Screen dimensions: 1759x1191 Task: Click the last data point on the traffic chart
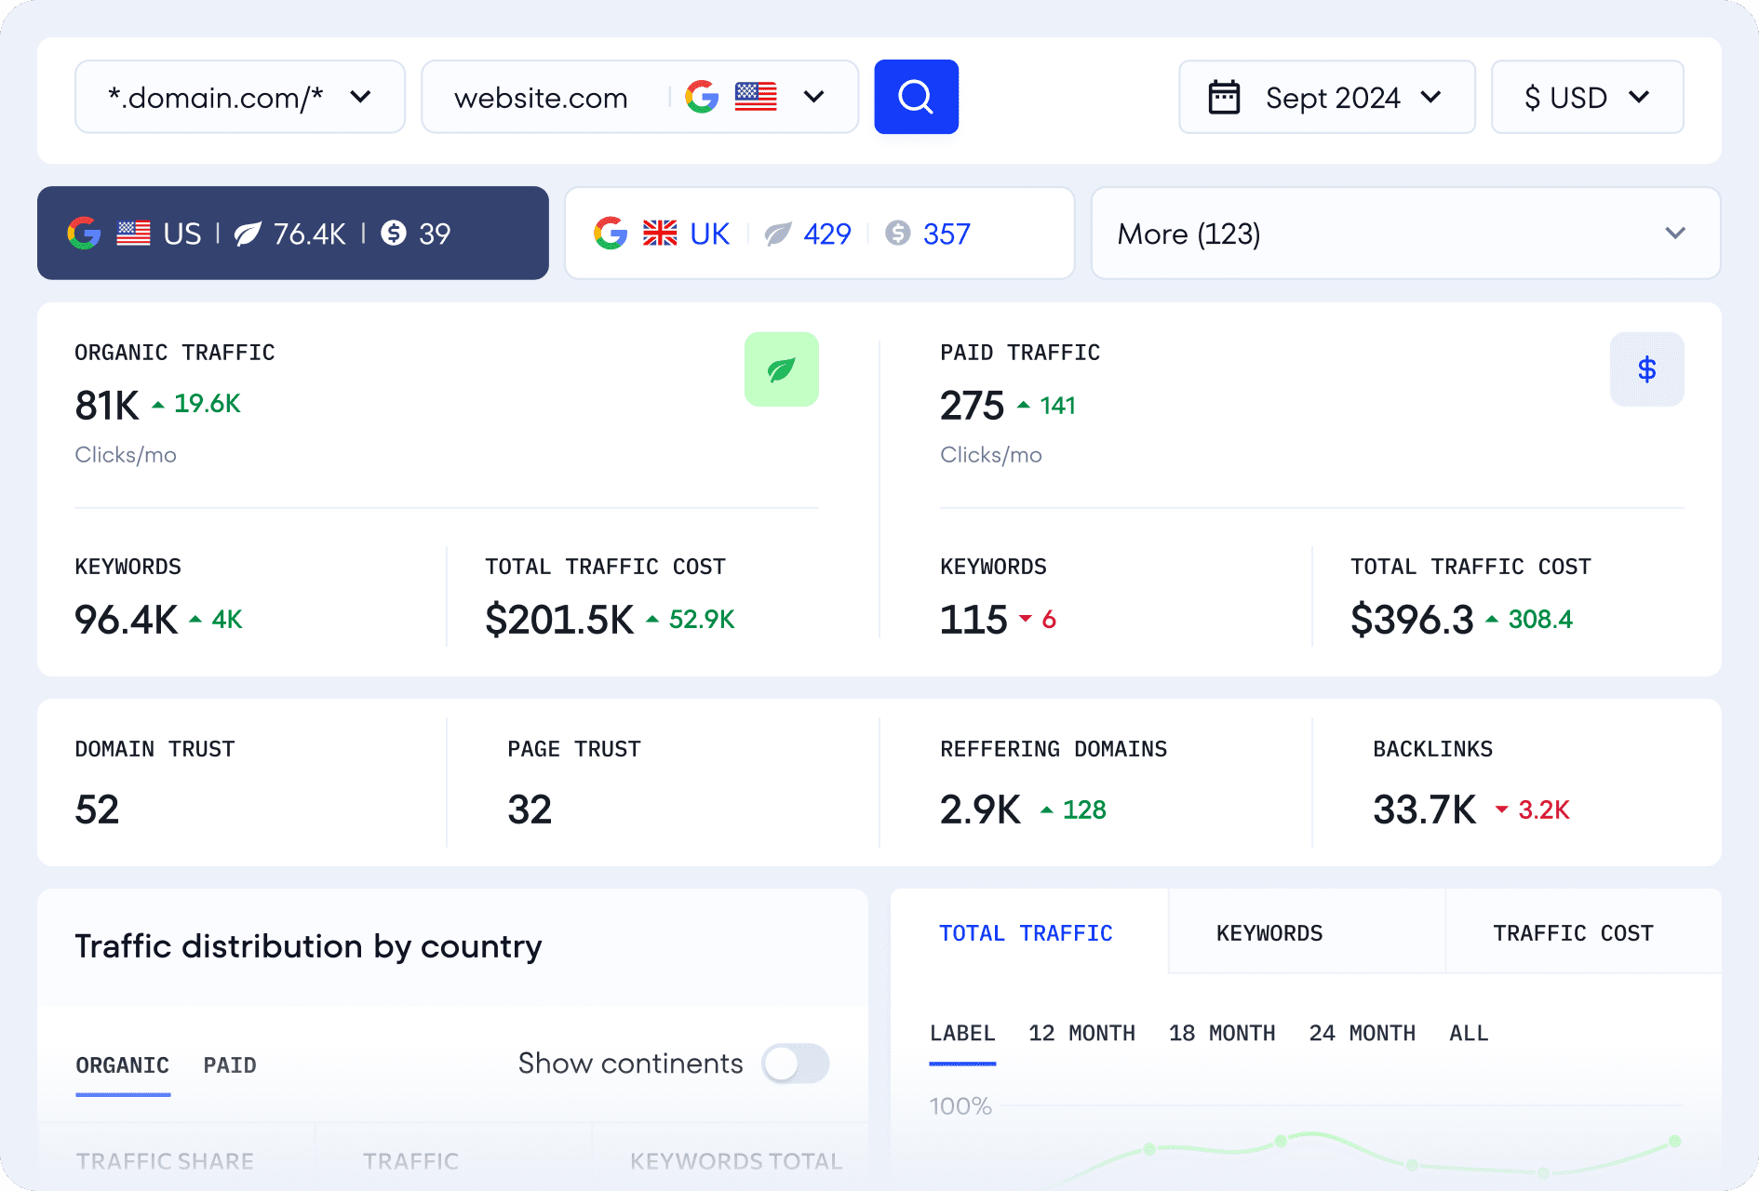point(1674,1141)
